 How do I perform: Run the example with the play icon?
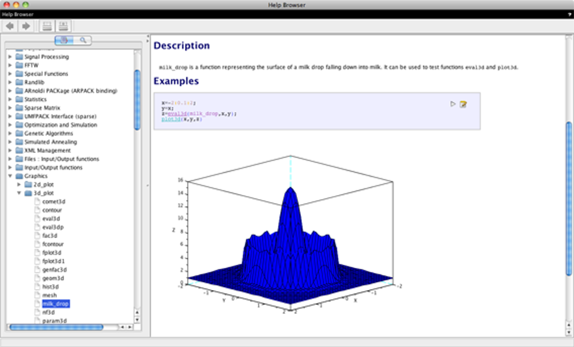453,104
